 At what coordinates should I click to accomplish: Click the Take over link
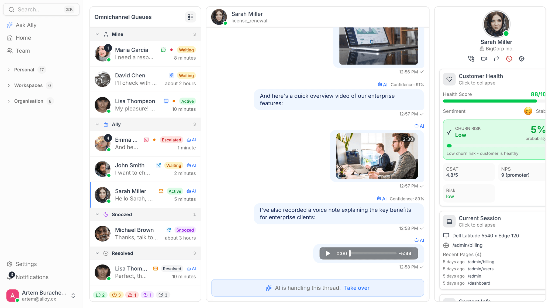(x=357, y=288)
